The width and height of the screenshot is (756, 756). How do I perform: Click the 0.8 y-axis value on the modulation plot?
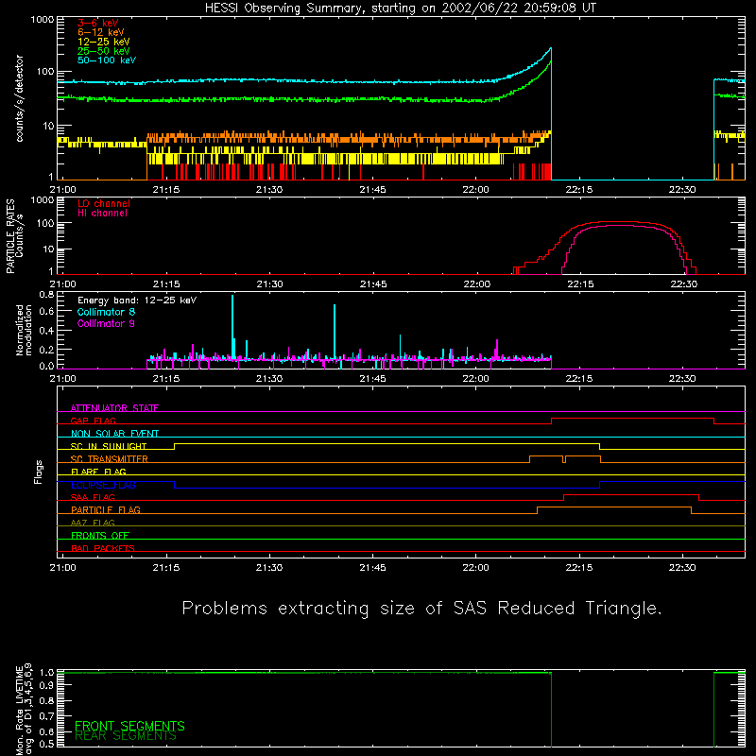(46, 294)
